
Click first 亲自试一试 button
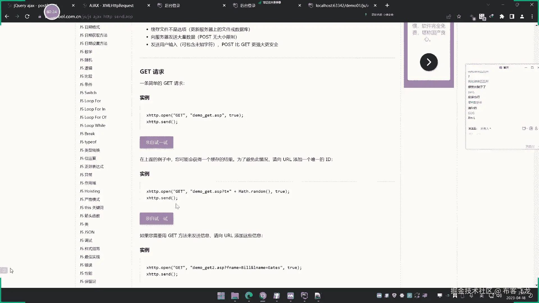pos(156,143)
